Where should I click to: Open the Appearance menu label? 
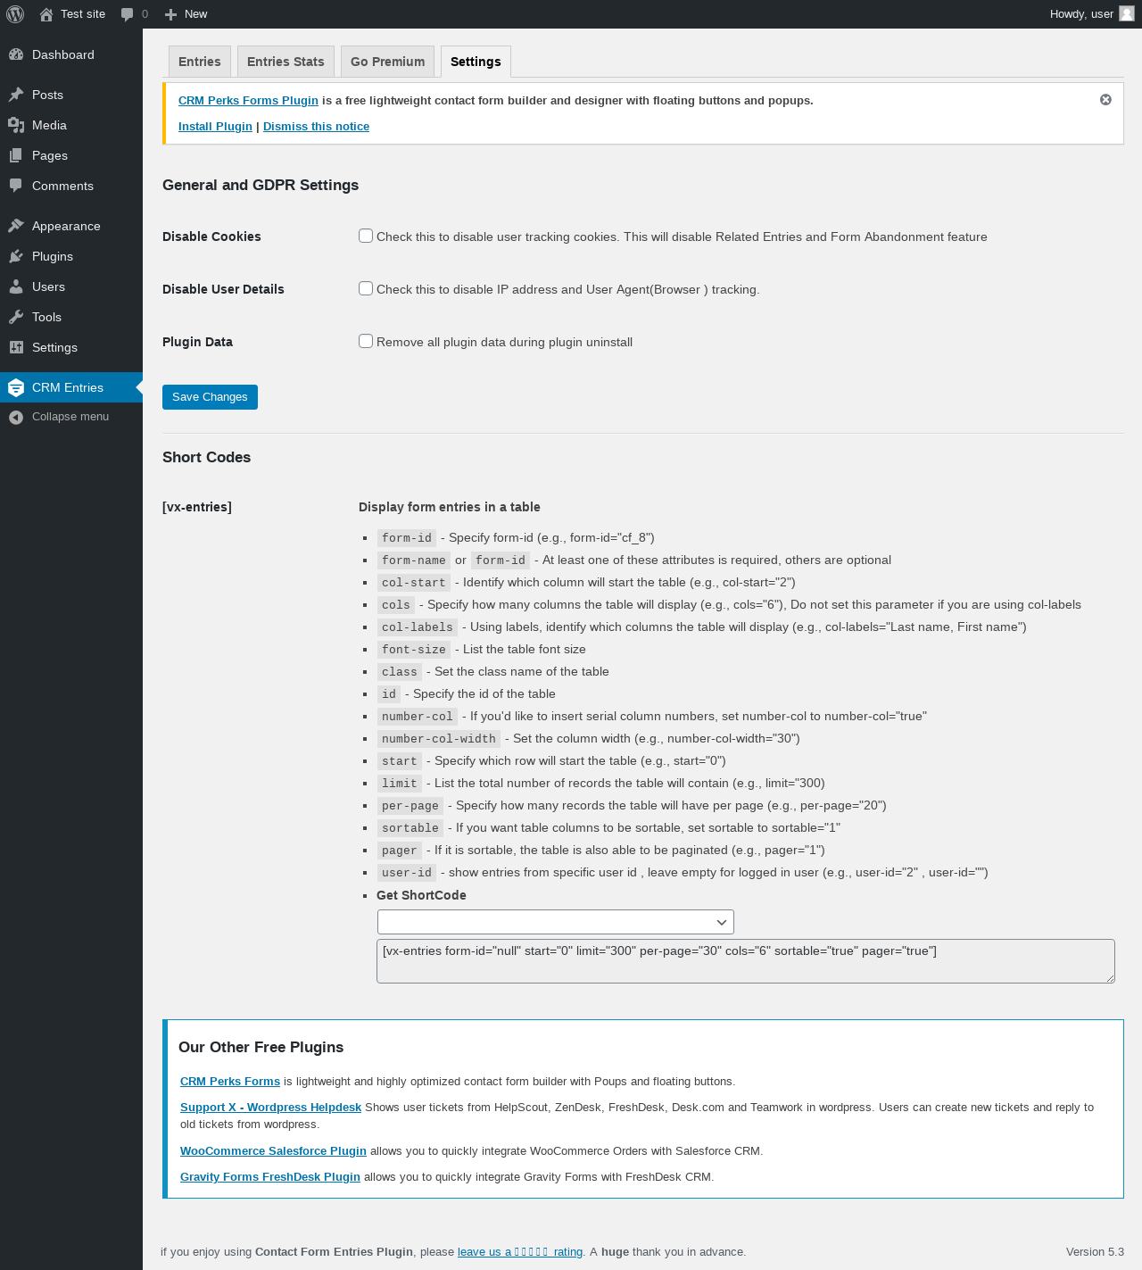(x=66, y=226)
